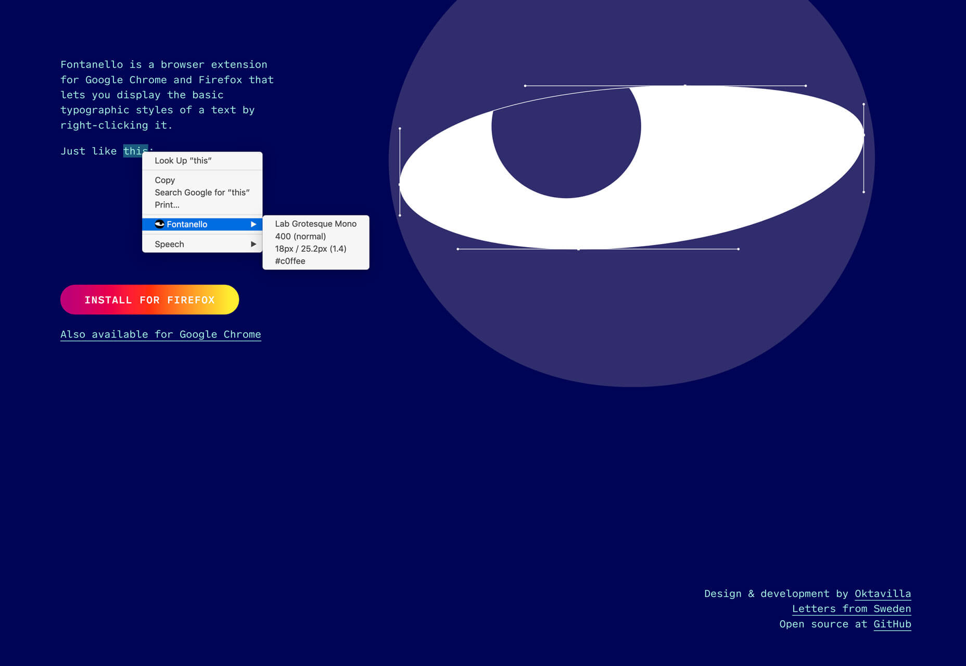Click Lab Grotesque Mono submenu entry

pos(316,224)
